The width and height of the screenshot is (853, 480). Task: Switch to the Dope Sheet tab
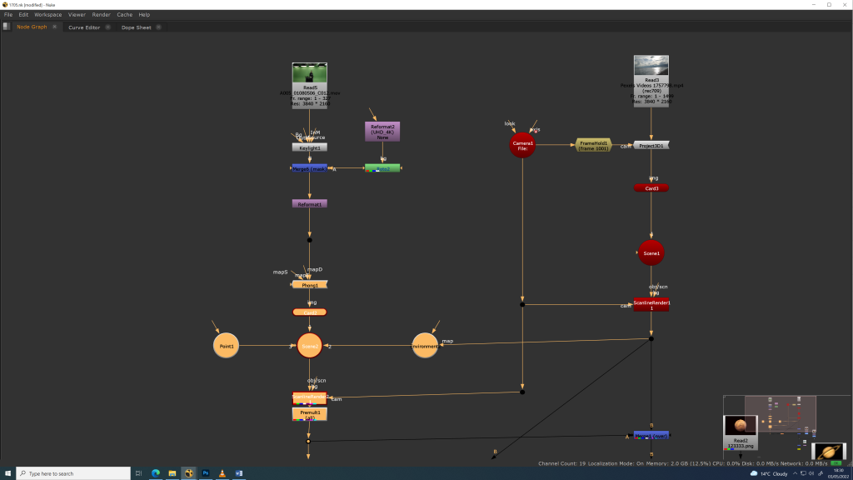[136, 27]
